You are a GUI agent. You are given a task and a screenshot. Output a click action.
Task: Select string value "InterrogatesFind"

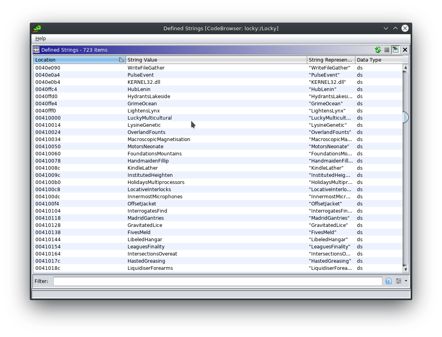point(147,211)
